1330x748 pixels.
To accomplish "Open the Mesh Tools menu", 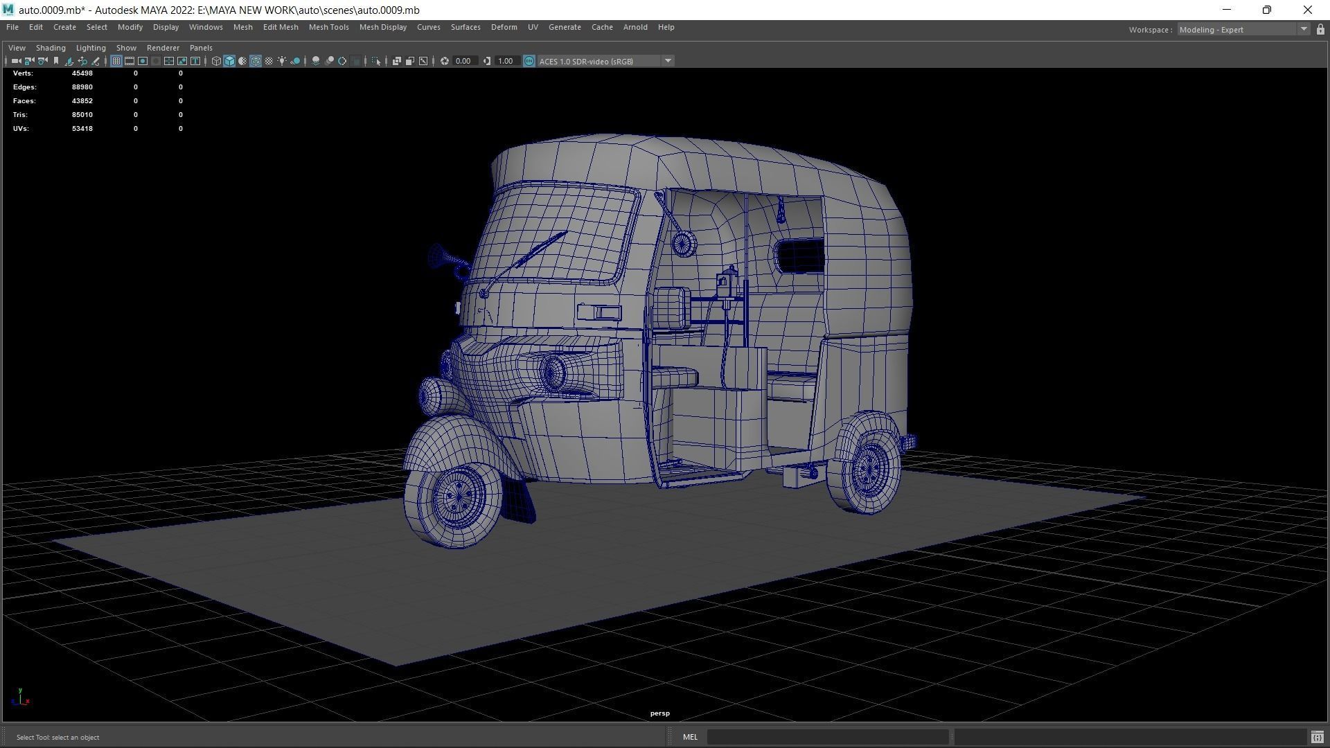I will pos(328,27).
